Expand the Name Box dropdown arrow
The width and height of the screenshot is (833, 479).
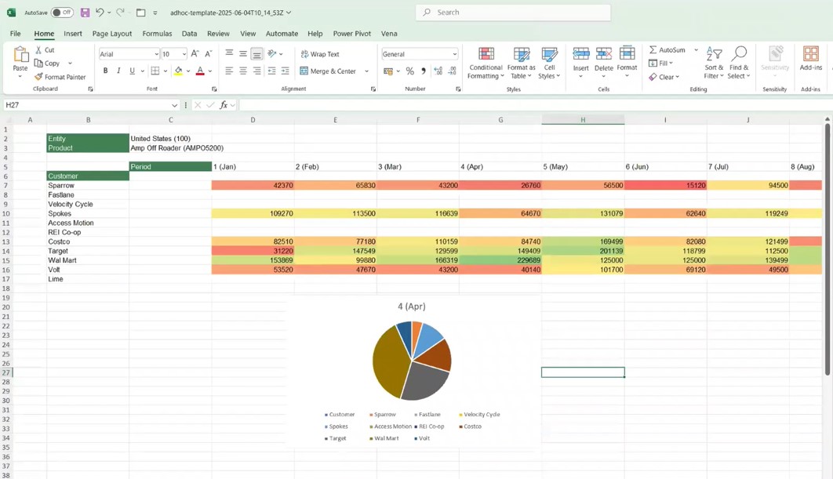(x=174, y=105)
